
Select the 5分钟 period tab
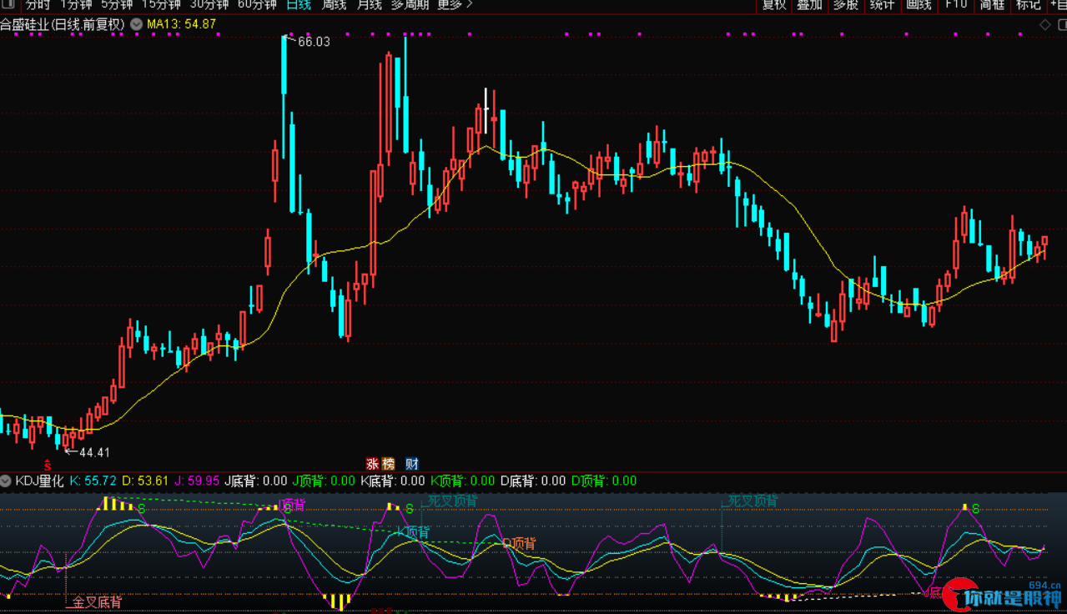click(x=117, y=4)
